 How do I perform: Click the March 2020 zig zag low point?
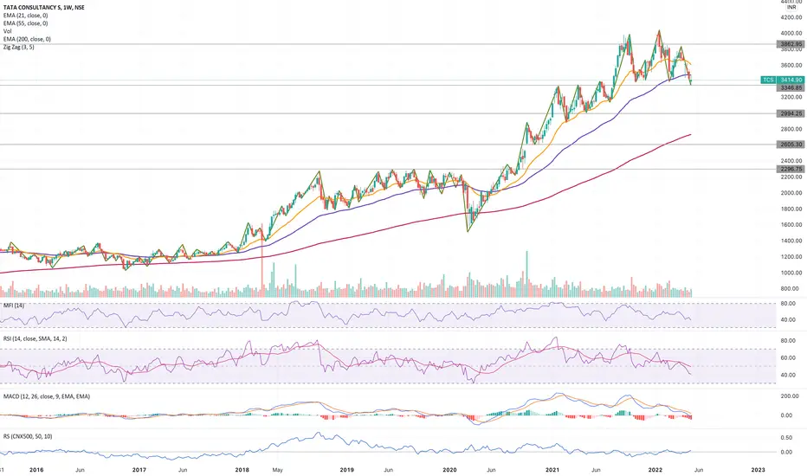468,231
